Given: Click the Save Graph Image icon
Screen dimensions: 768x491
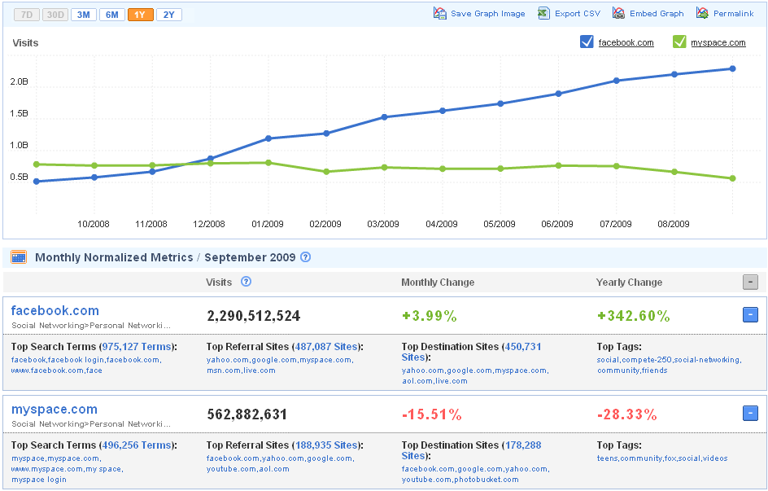Looking at the screenshot, I should [440, 13].
